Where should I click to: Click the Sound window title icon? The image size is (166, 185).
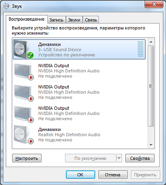tap(6, 6)
